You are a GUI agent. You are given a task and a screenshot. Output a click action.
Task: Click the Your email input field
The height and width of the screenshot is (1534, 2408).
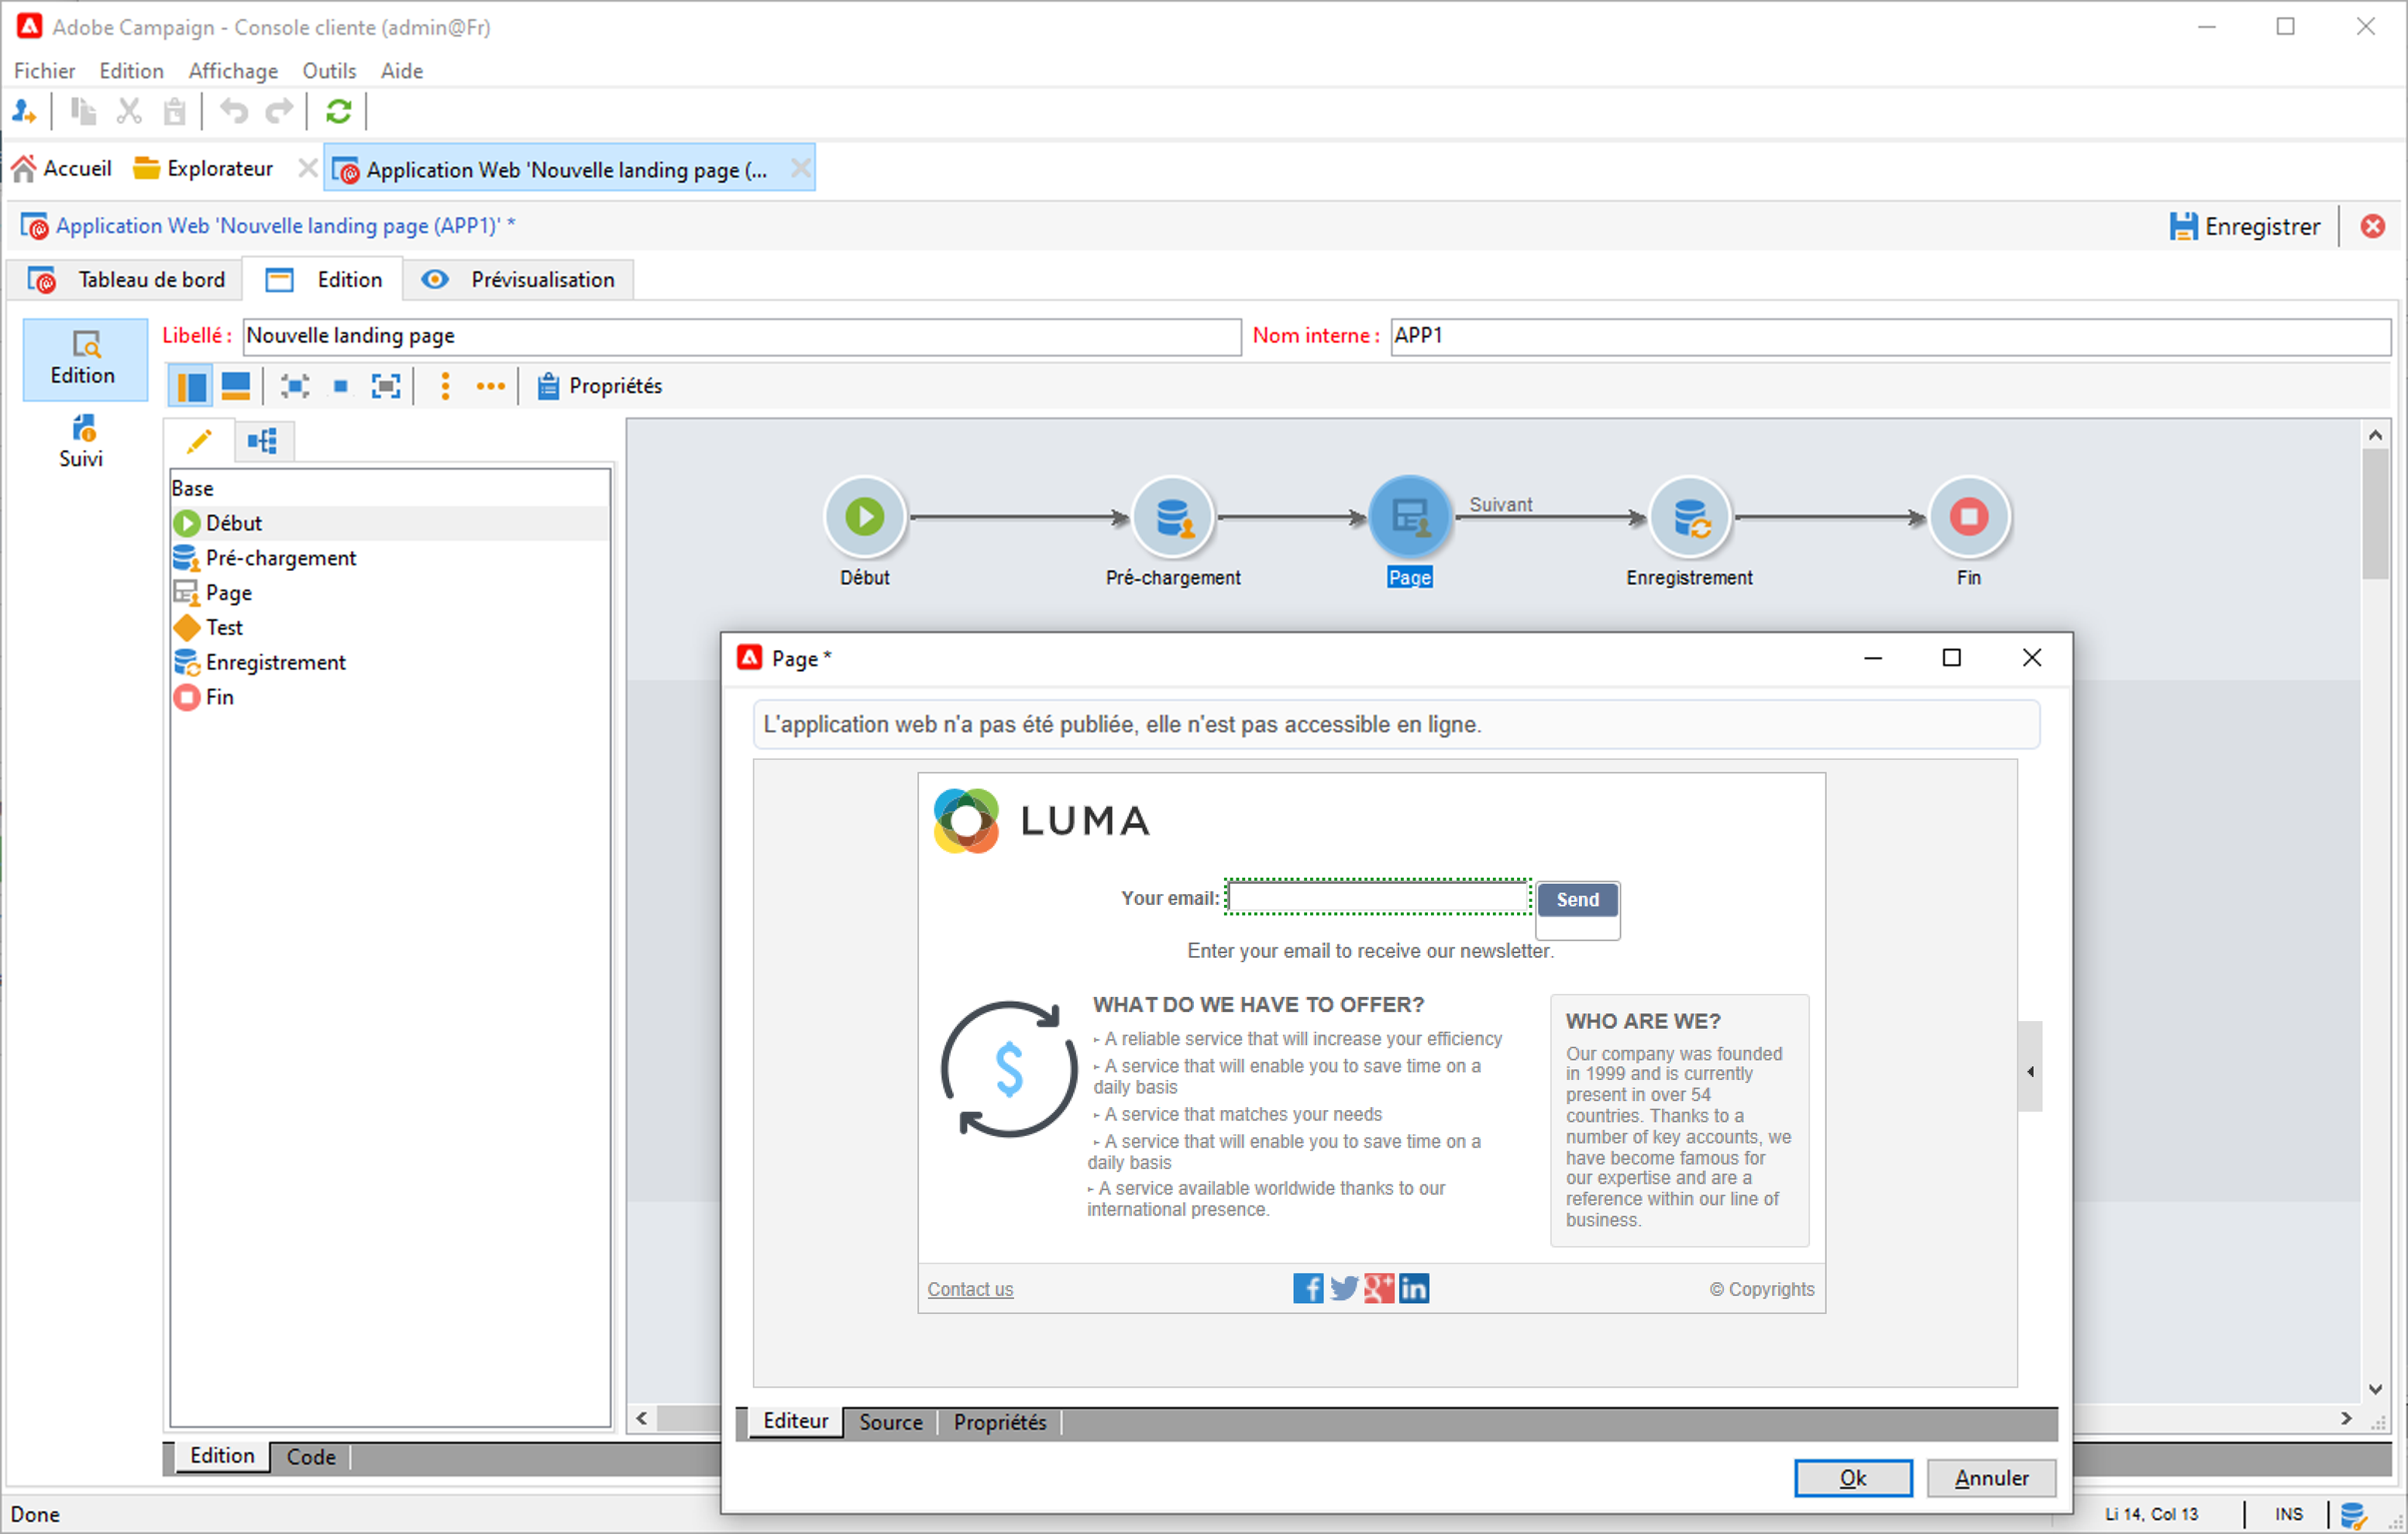(1376, 897)
